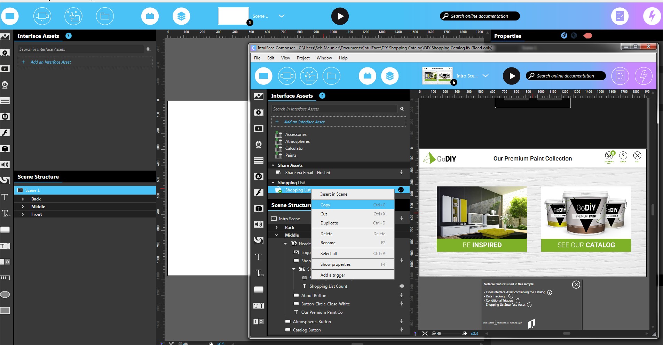Click search documentation field beside Intro Scene
Viewport: 663px width, 345px height.
[565, 76]
